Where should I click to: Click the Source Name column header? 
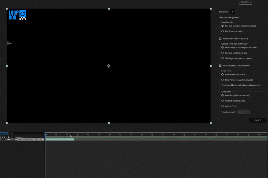(19, 137)
